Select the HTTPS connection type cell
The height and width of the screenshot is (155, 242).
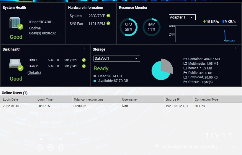(x=200, y=106)
